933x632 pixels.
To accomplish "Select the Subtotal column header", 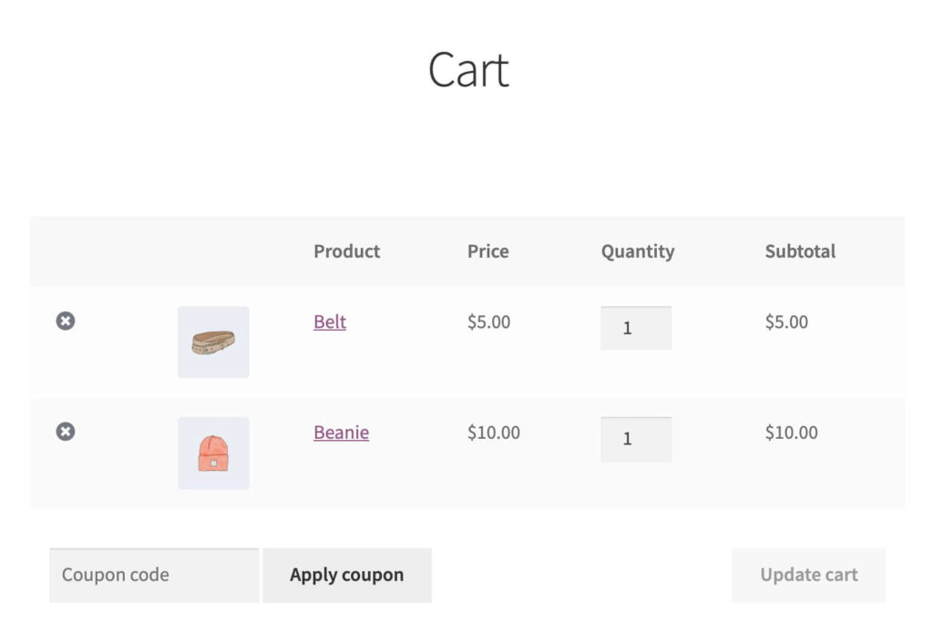I will click(x=800, y=251).
